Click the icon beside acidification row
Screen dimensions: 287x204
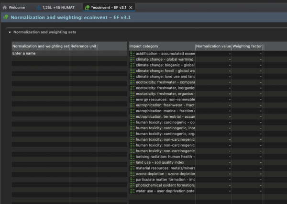132,54
